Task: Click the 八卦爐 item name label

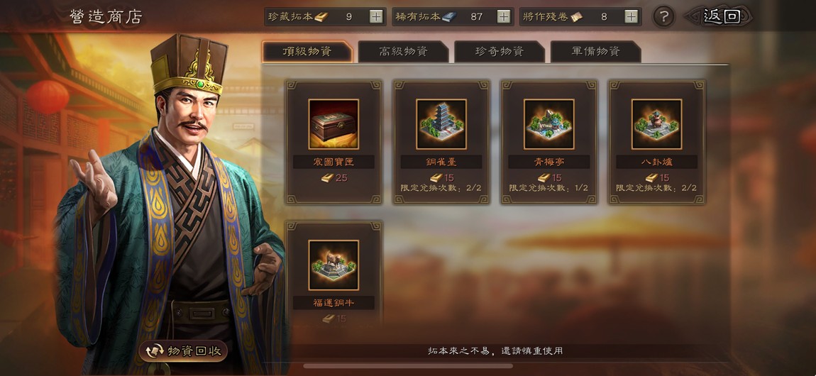Action: coord(657,162)
